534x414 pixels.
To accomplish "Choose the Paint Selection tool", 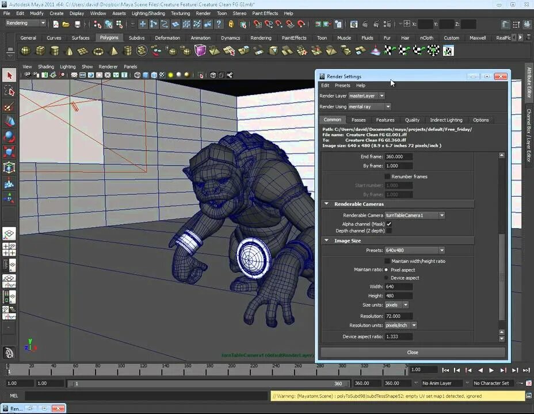I will point(9,106).
